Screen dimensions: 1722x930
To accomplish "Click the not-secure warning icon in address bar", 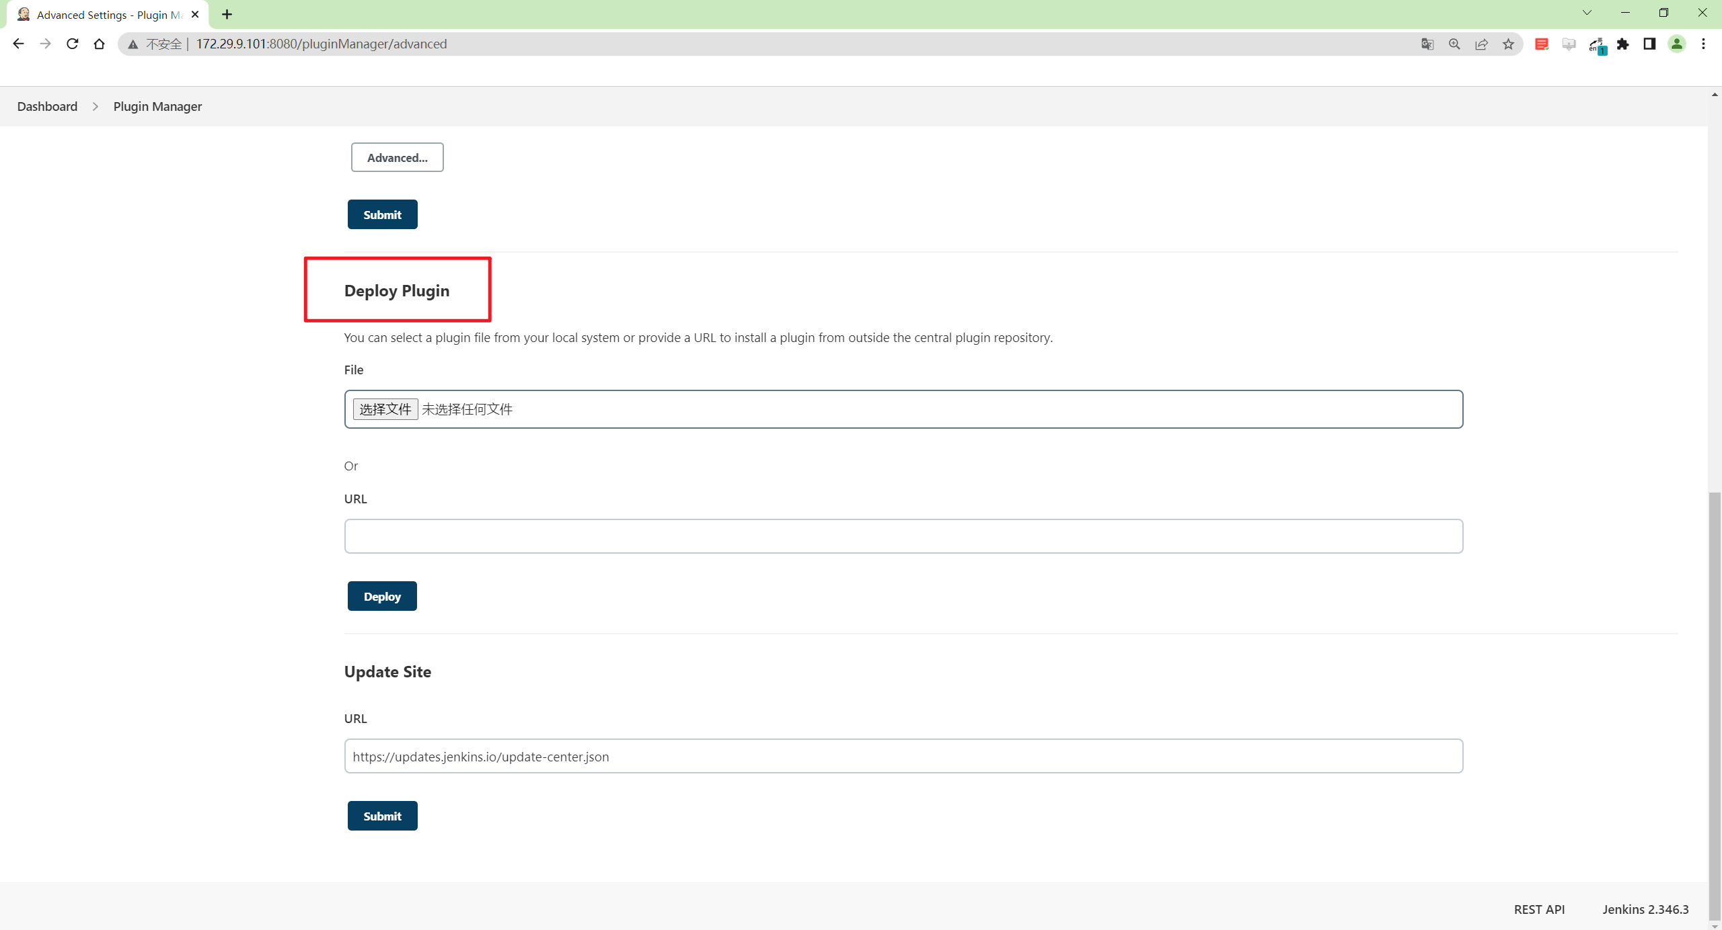I will click(133, 44).
